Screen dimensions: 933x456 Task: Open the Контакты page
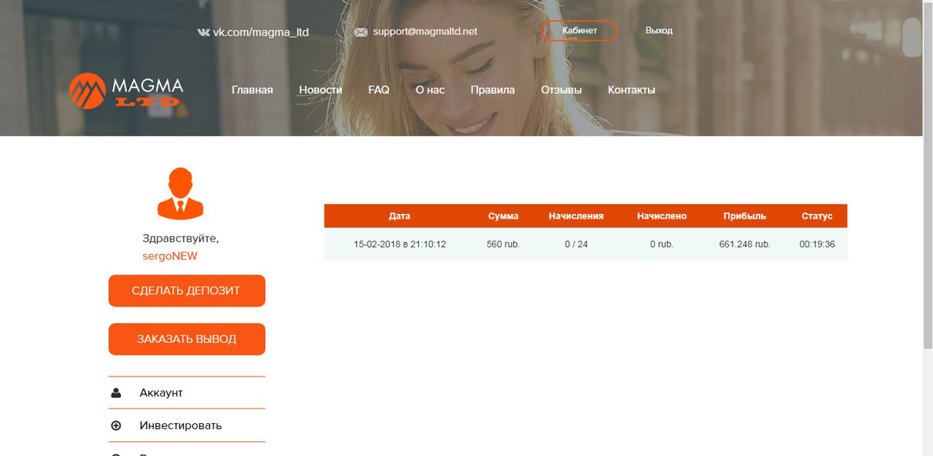pyautogui.click(x=631, y=90)
